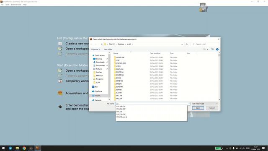This screenshot has width=268, height=151.
Task: Select Downloads in navigation pane
Action: point(100,62)
